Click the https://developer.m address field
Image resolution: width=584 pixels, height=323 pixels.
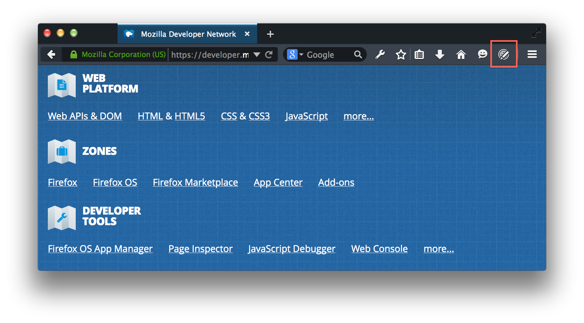tap(210, 55)
